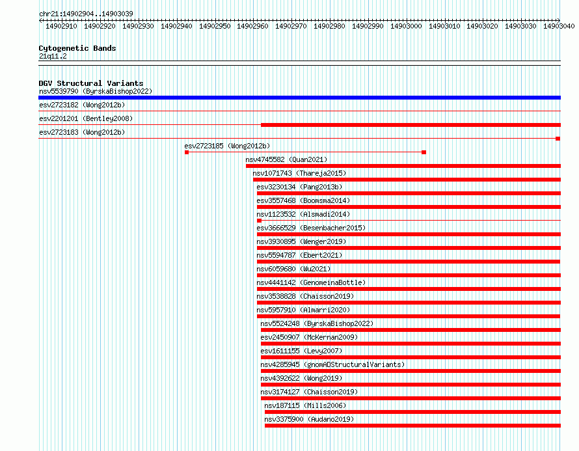This screenshot has width=579, height=451.
Task: Open nsv4441142 (GenomeinaBottle) variant label
Action: pyautogui.click(x=311, y=282)
